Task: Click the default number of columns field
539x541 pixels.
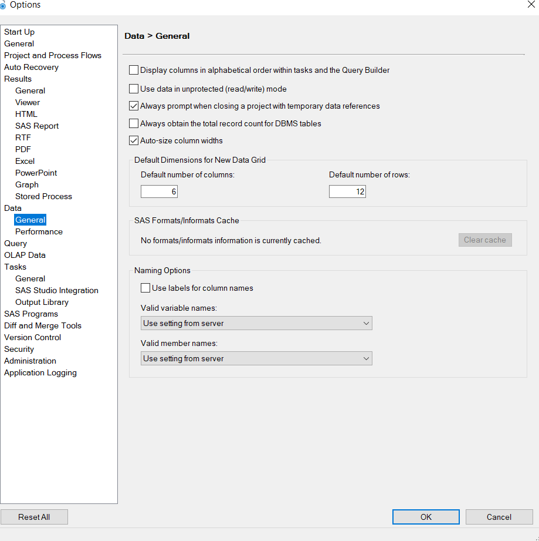Action: coord(159,191)
